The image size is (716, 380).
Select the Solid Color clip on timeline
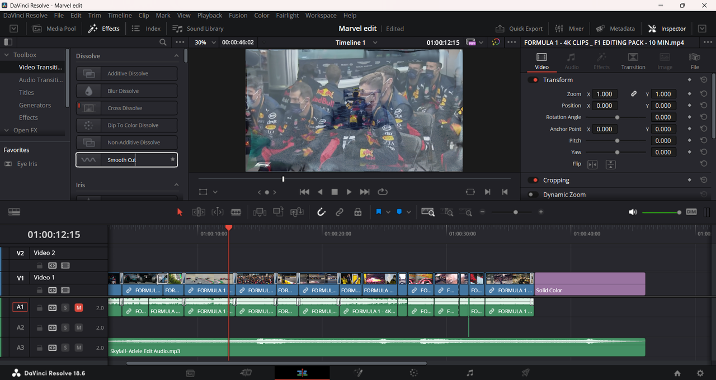pyautogui.click(x=590, y=284)
